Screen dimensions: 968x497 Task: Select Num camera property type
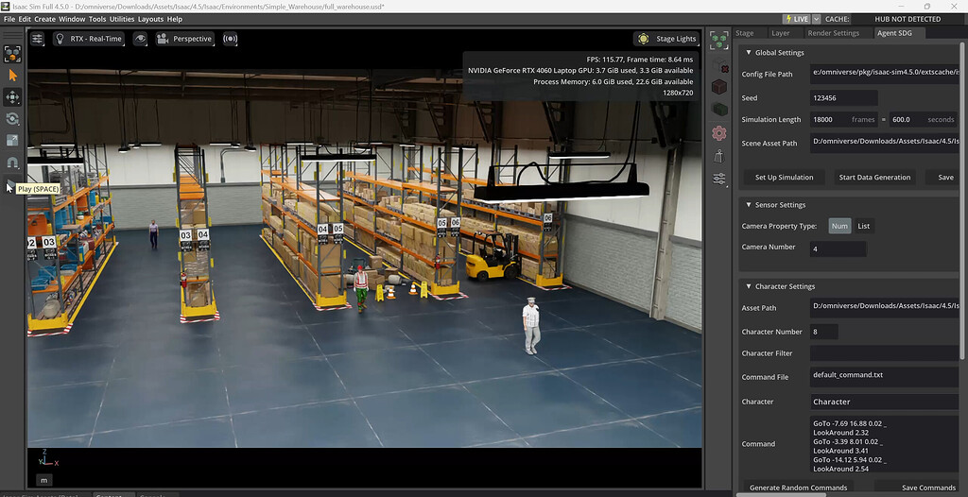(x=839, y=226)
